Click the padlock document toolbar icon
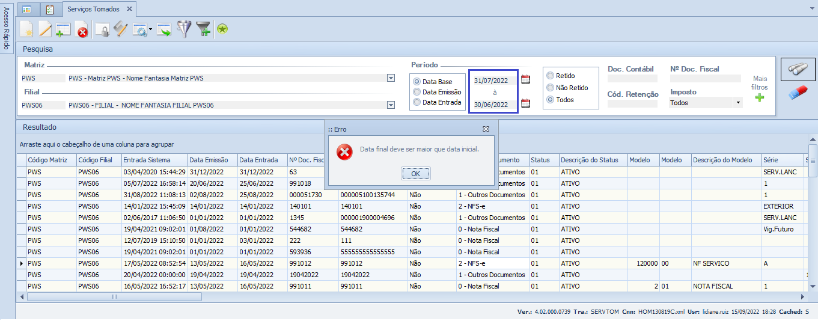Image resolution: width=818 pixels, height=321 pixels. point(103,29)
